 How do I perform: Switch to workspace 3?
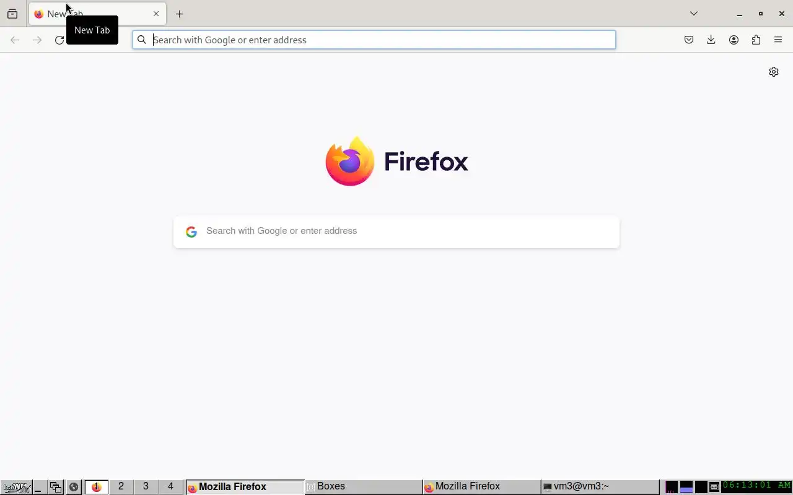(146, 487)
